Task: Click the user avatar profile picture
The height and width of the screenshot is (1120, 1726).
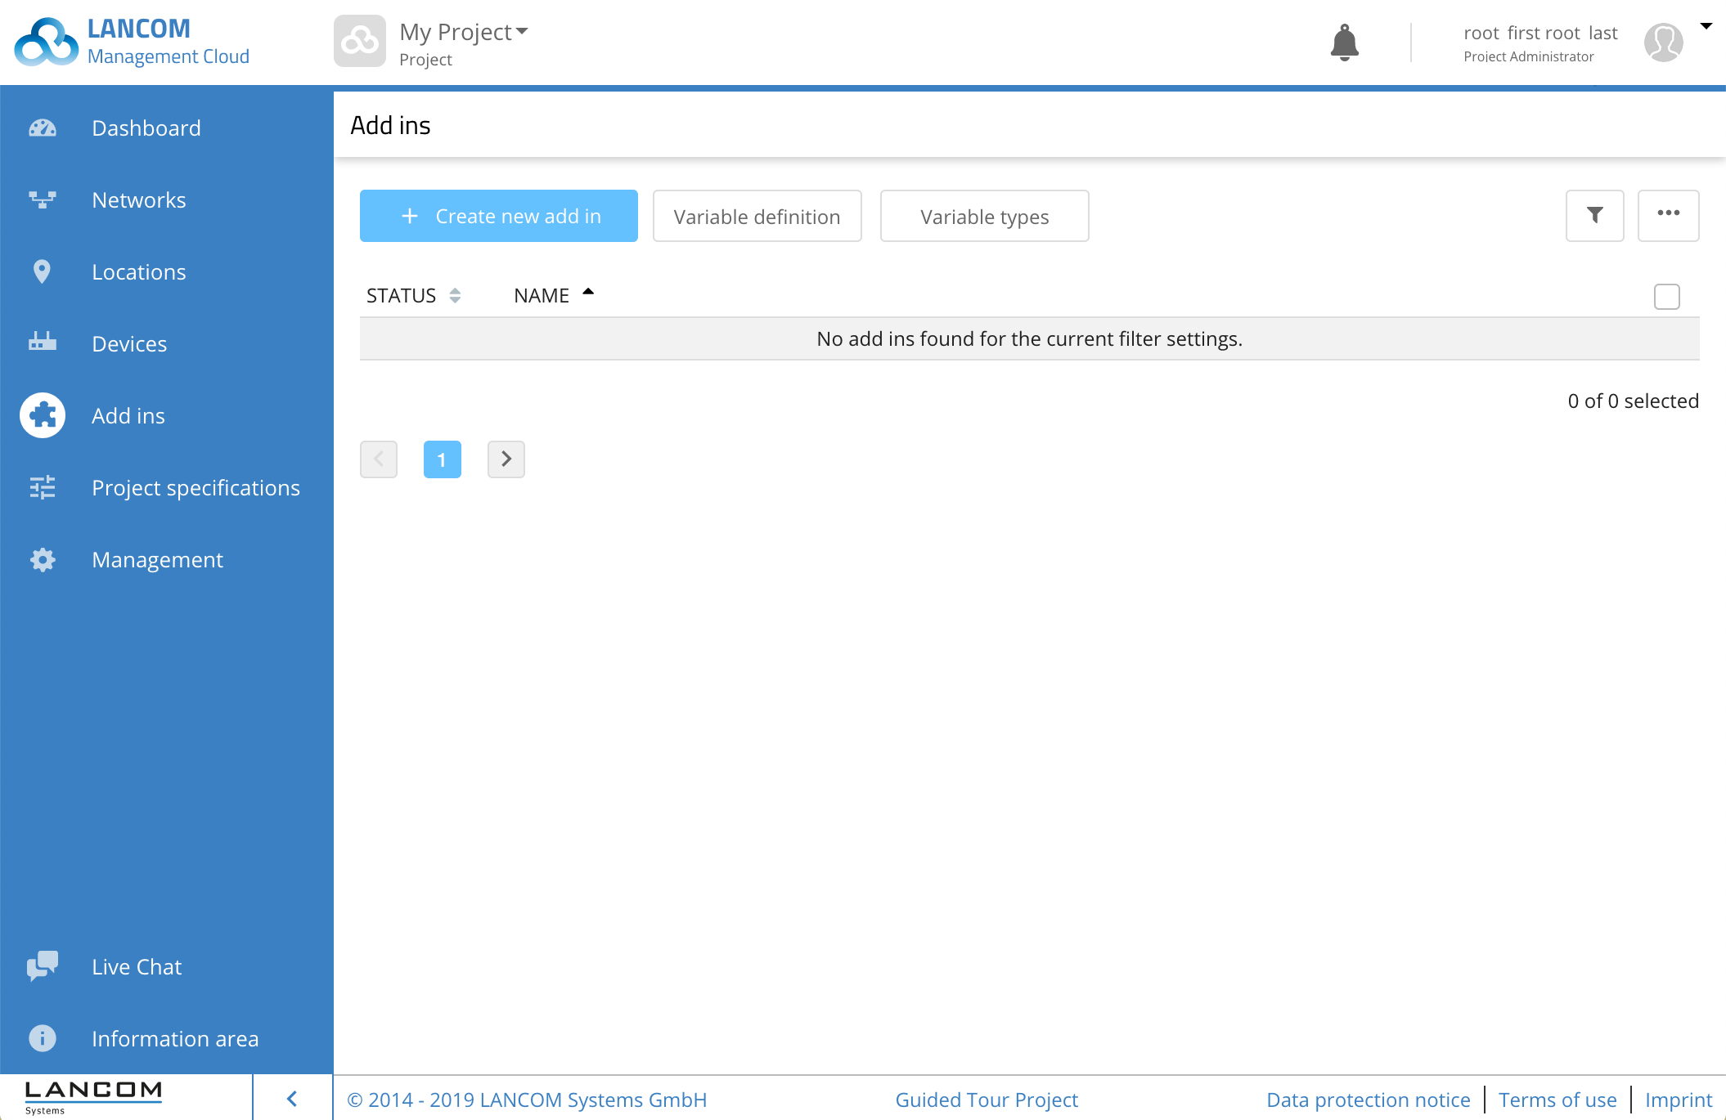Action: coord(1663,43)
